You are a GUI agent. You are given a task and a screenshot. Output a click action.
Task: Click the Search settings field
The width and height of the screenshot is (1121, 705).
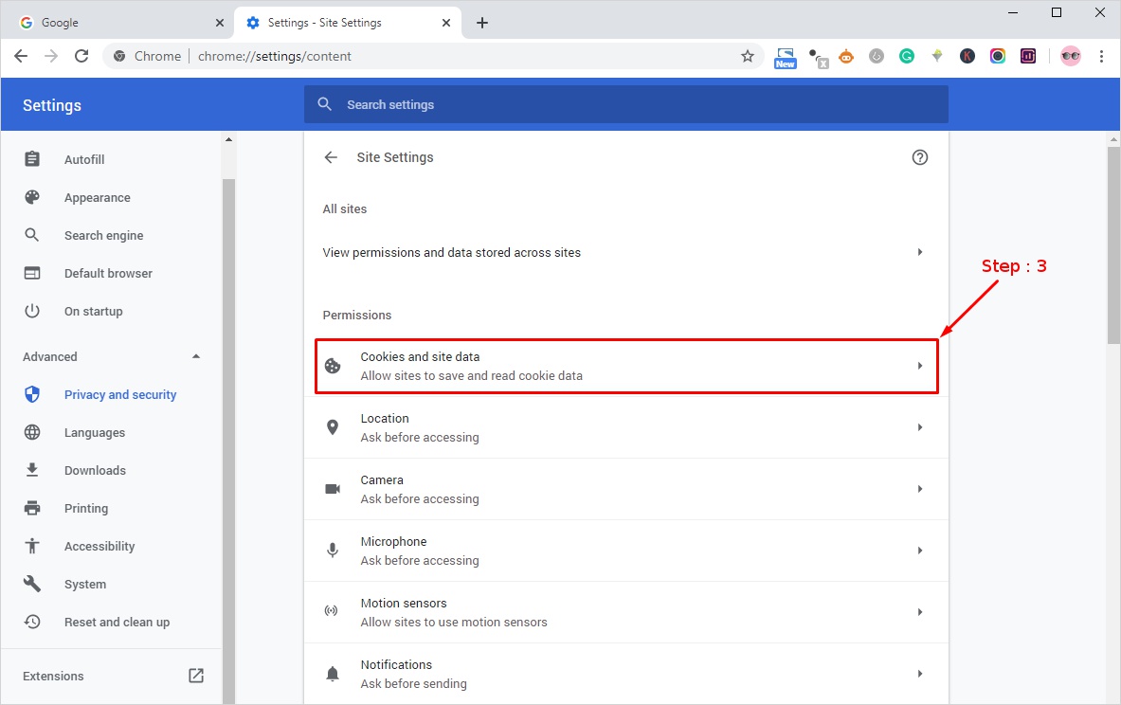click(x=625, y=104)
